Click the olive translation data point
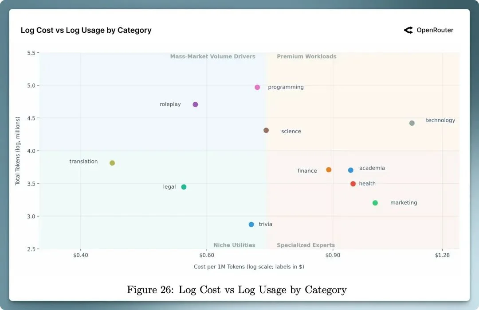 tap(112, 163)
